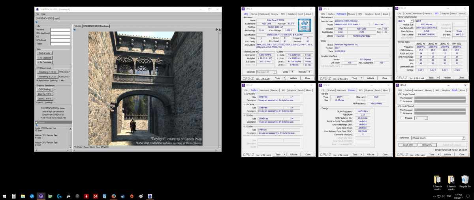Open Origin from the taskbar

[132, 196]
